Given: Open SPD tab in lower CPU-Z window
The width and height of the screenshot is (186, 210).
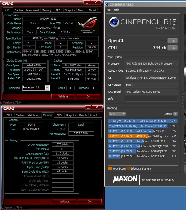Looking at the screenshot, I should click(59, 115).
